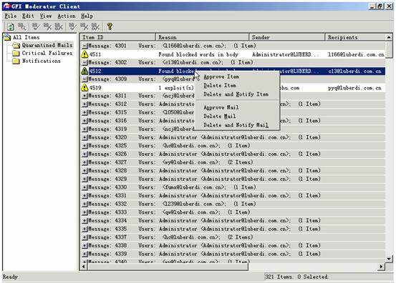Screen dimensions: 396x283
Task: Expand the Message 4333 group
Action: [x=84, y=212]
